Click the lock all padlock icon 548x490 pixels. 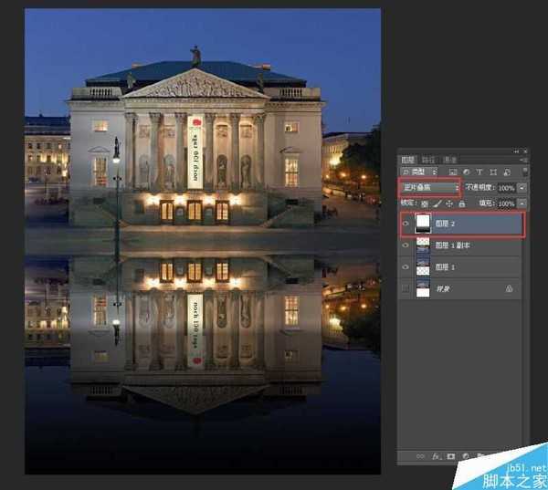tap(460, 203)
